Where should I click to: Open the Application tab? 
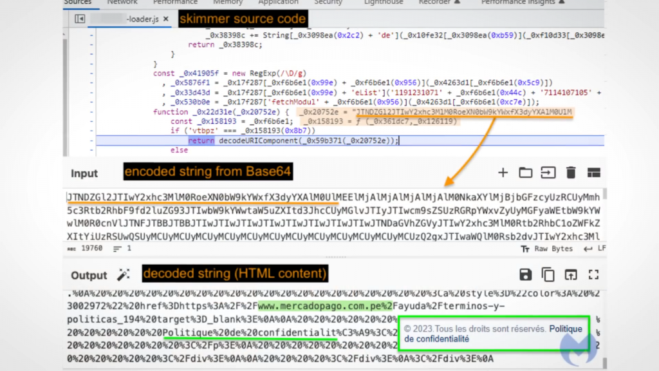278,3
